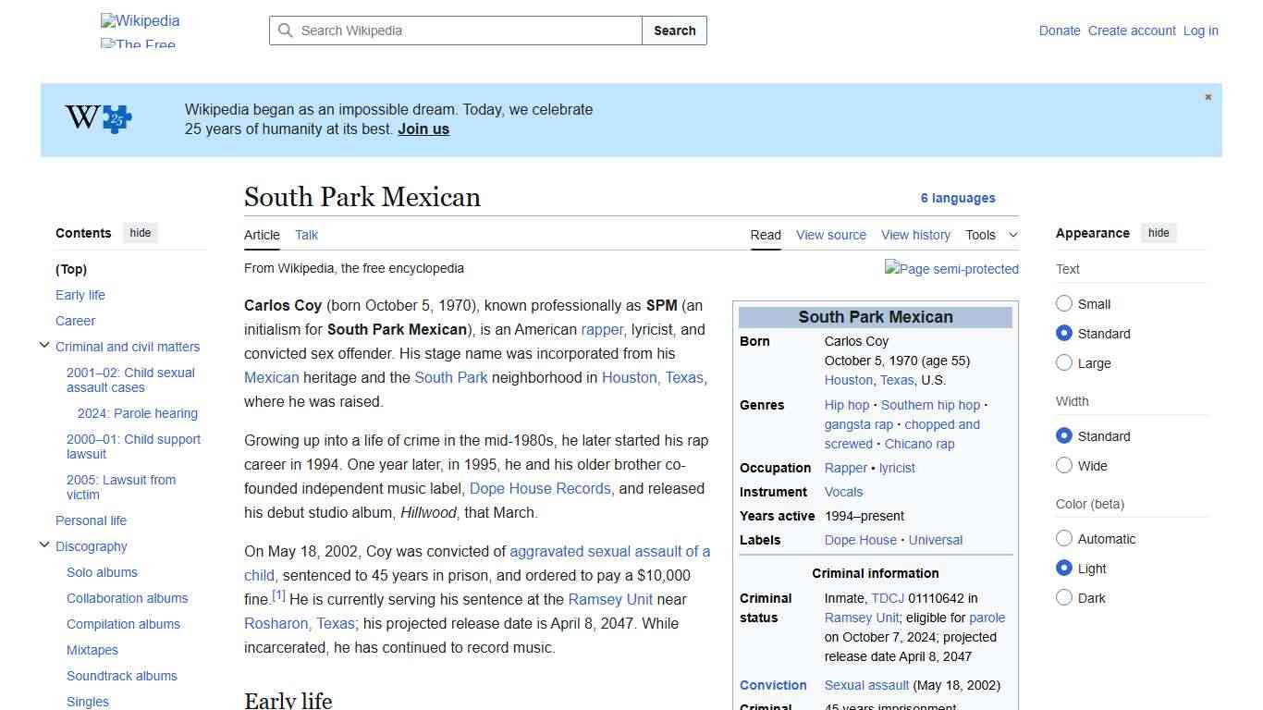Screen dimensions: 1263x710
Task: Hide the Contents sidebar
Action: [x=140, y=233]
